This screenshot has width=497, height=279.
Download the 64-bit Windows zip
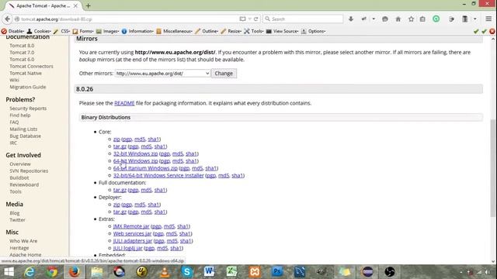135,161
